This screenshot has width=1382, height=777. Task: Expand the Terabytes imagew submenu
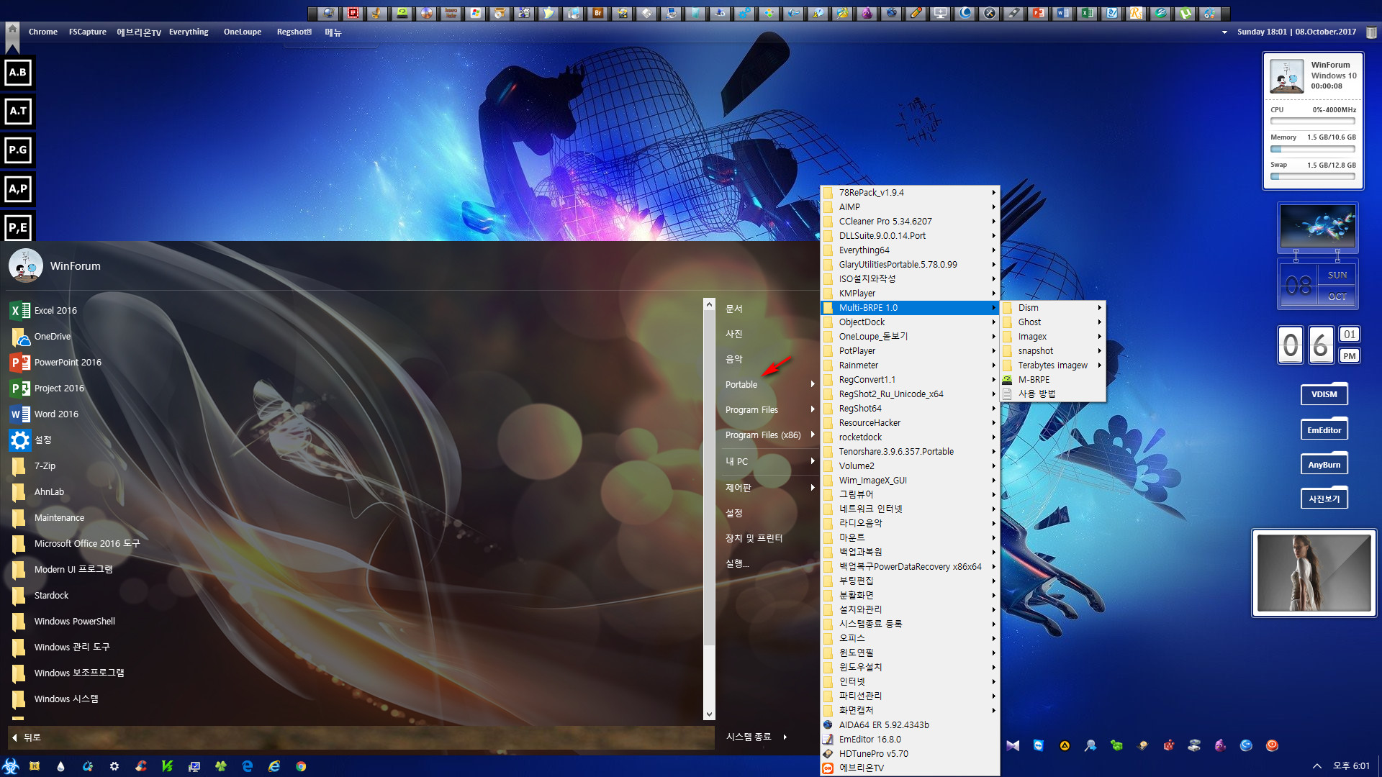(x=1053, y=365)
